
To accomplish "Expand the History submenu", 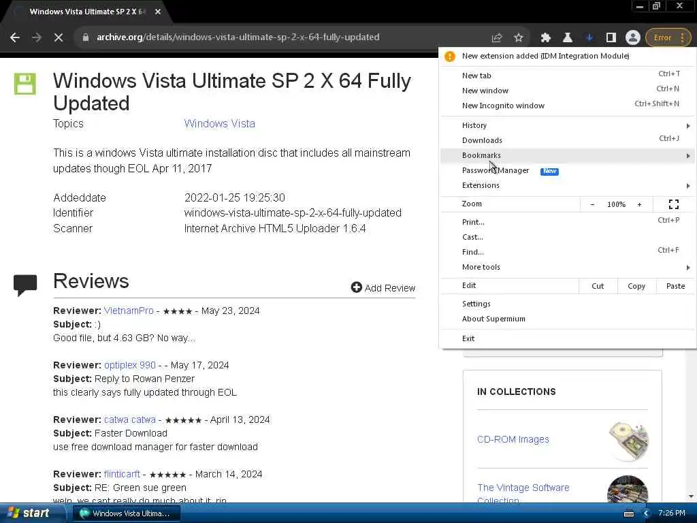I will (x=568, y=125).
